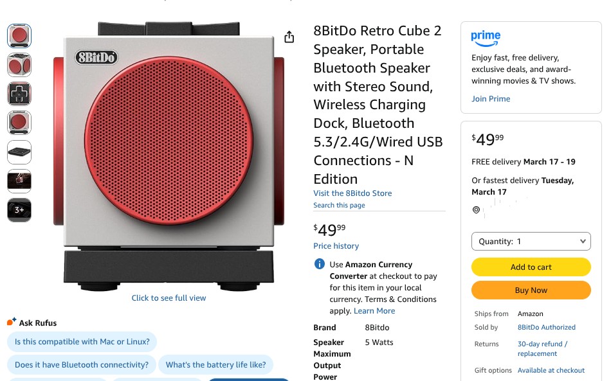Open the Quantity dropdown
The width and height of the screenshot is (611, 381).
coord(531,242)
